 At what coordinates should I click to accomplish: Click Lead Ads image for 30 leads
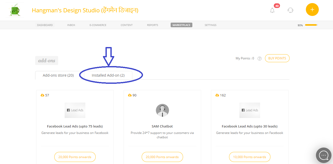pos(250,110)
